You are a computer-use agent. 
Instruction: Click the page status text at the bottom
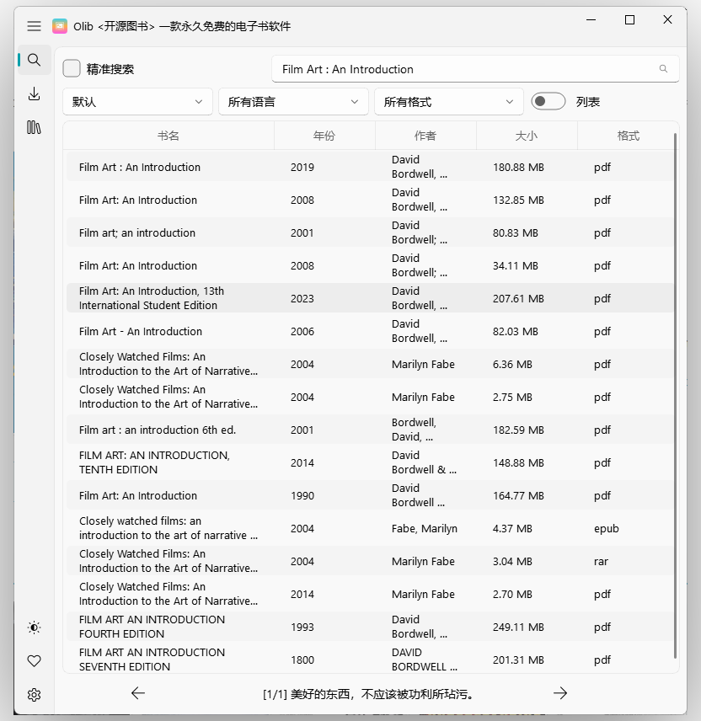pyautogui.click(x=368, y=694)
